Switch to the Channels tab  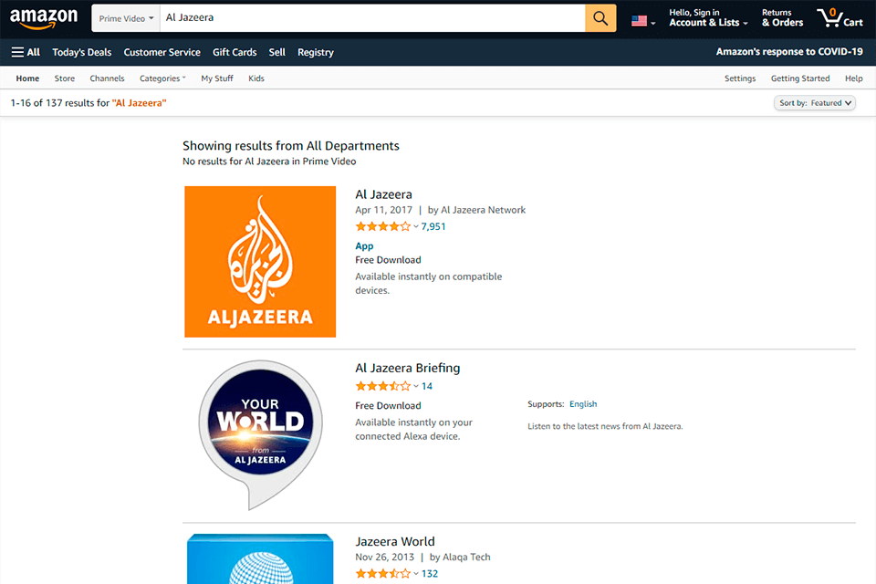pos(107,78)
